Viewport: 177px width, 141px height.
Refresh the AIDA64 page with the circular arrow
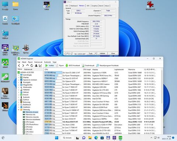32,66
